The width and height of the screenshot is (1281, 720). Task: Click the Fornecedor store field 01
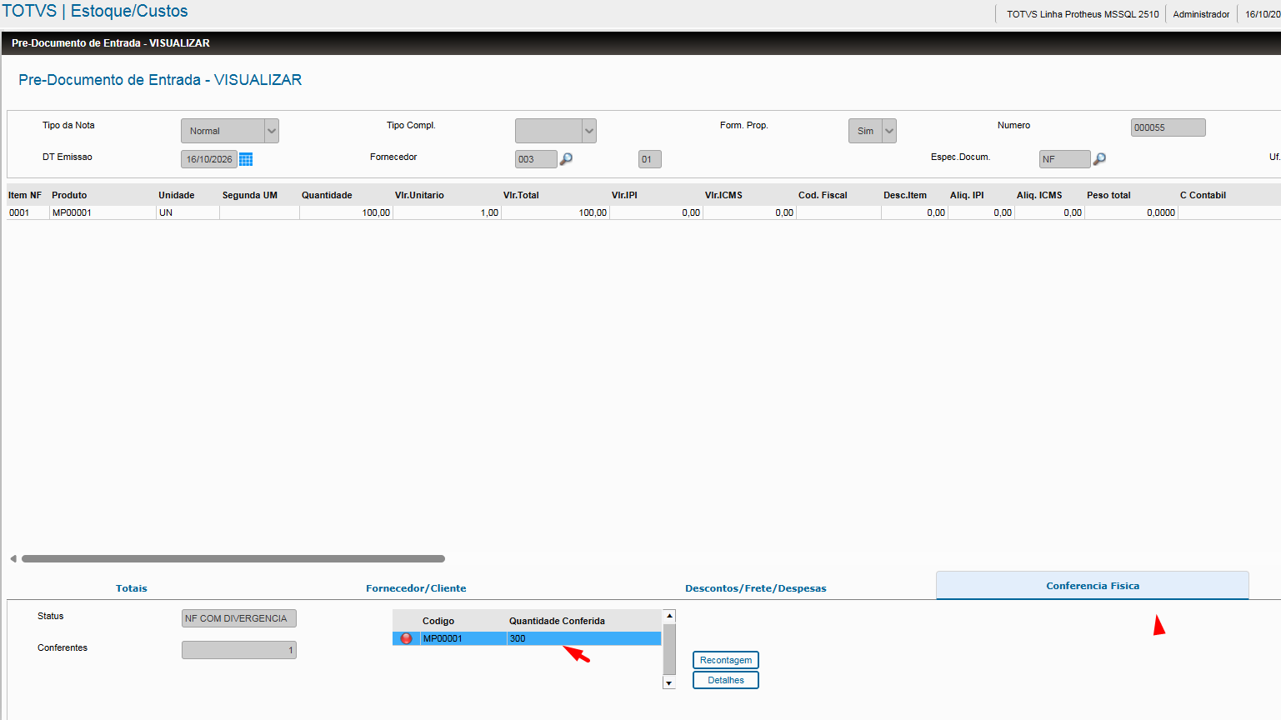pos(649,159)
